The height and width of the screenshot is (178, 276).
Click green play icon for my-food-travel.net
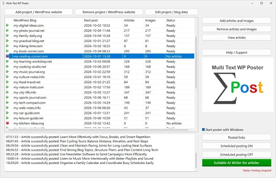[7, 82]
